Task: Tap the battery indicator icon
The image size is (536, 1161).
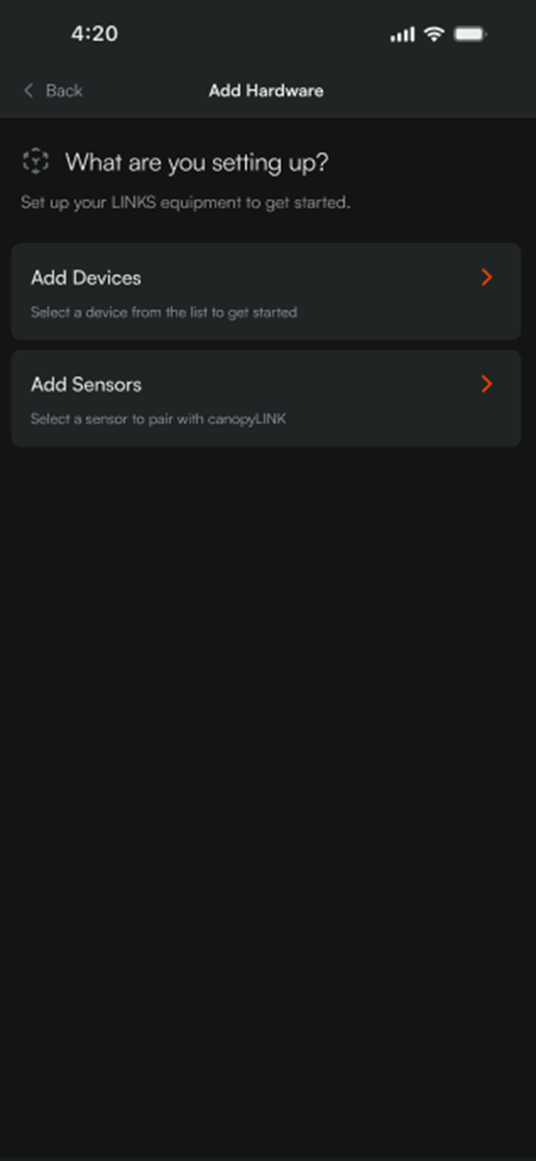Action: tap(470, 34)
